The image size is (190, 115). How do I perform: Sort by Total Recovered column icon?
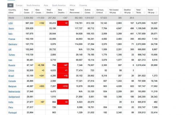point(81,12)
